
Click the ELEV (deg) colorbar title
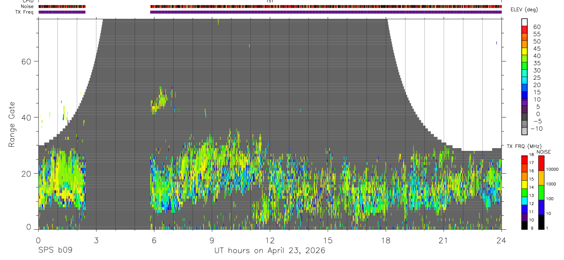click(524, 10)
